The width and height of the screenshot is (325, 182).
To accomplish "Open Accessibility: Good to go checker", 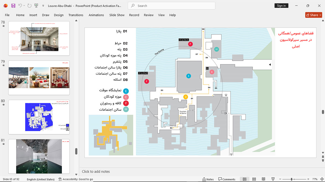I will coord(76,179).
